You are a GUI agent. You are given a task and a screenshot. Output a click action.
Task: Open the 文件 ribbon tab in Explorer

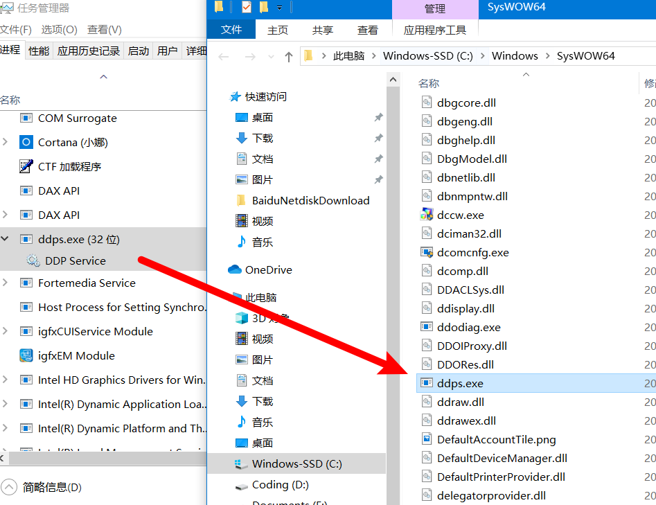231,30
